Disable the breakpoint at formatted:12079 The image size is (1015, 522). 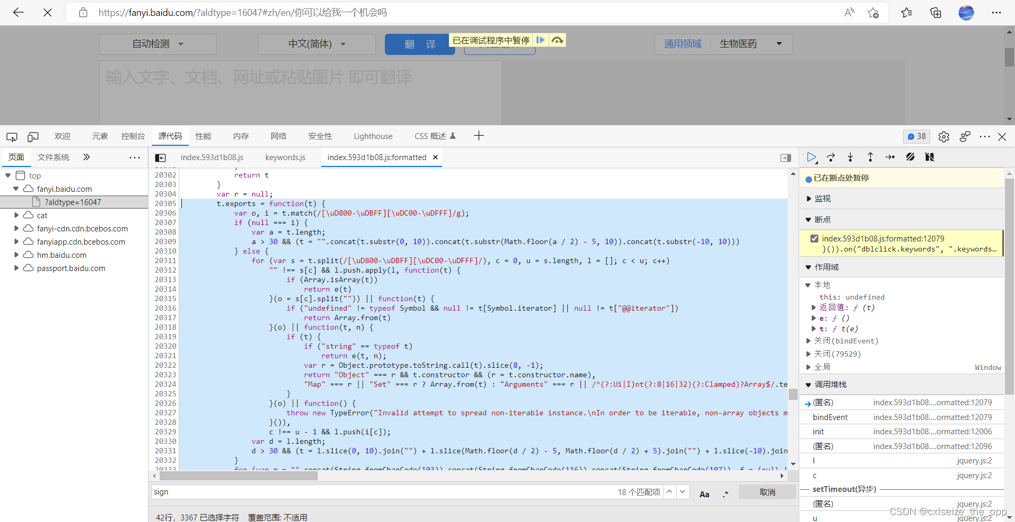(x=815, y=238)
